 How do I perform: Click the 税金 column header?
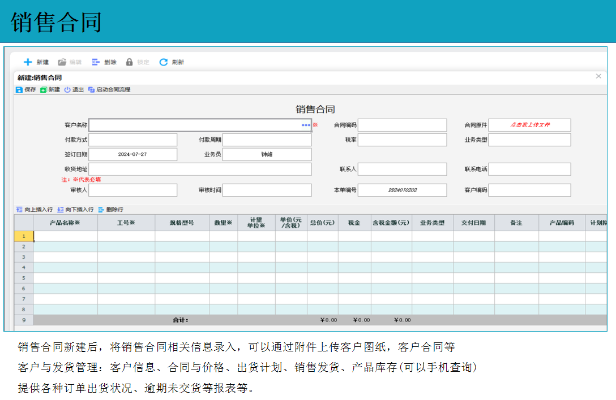354,223
